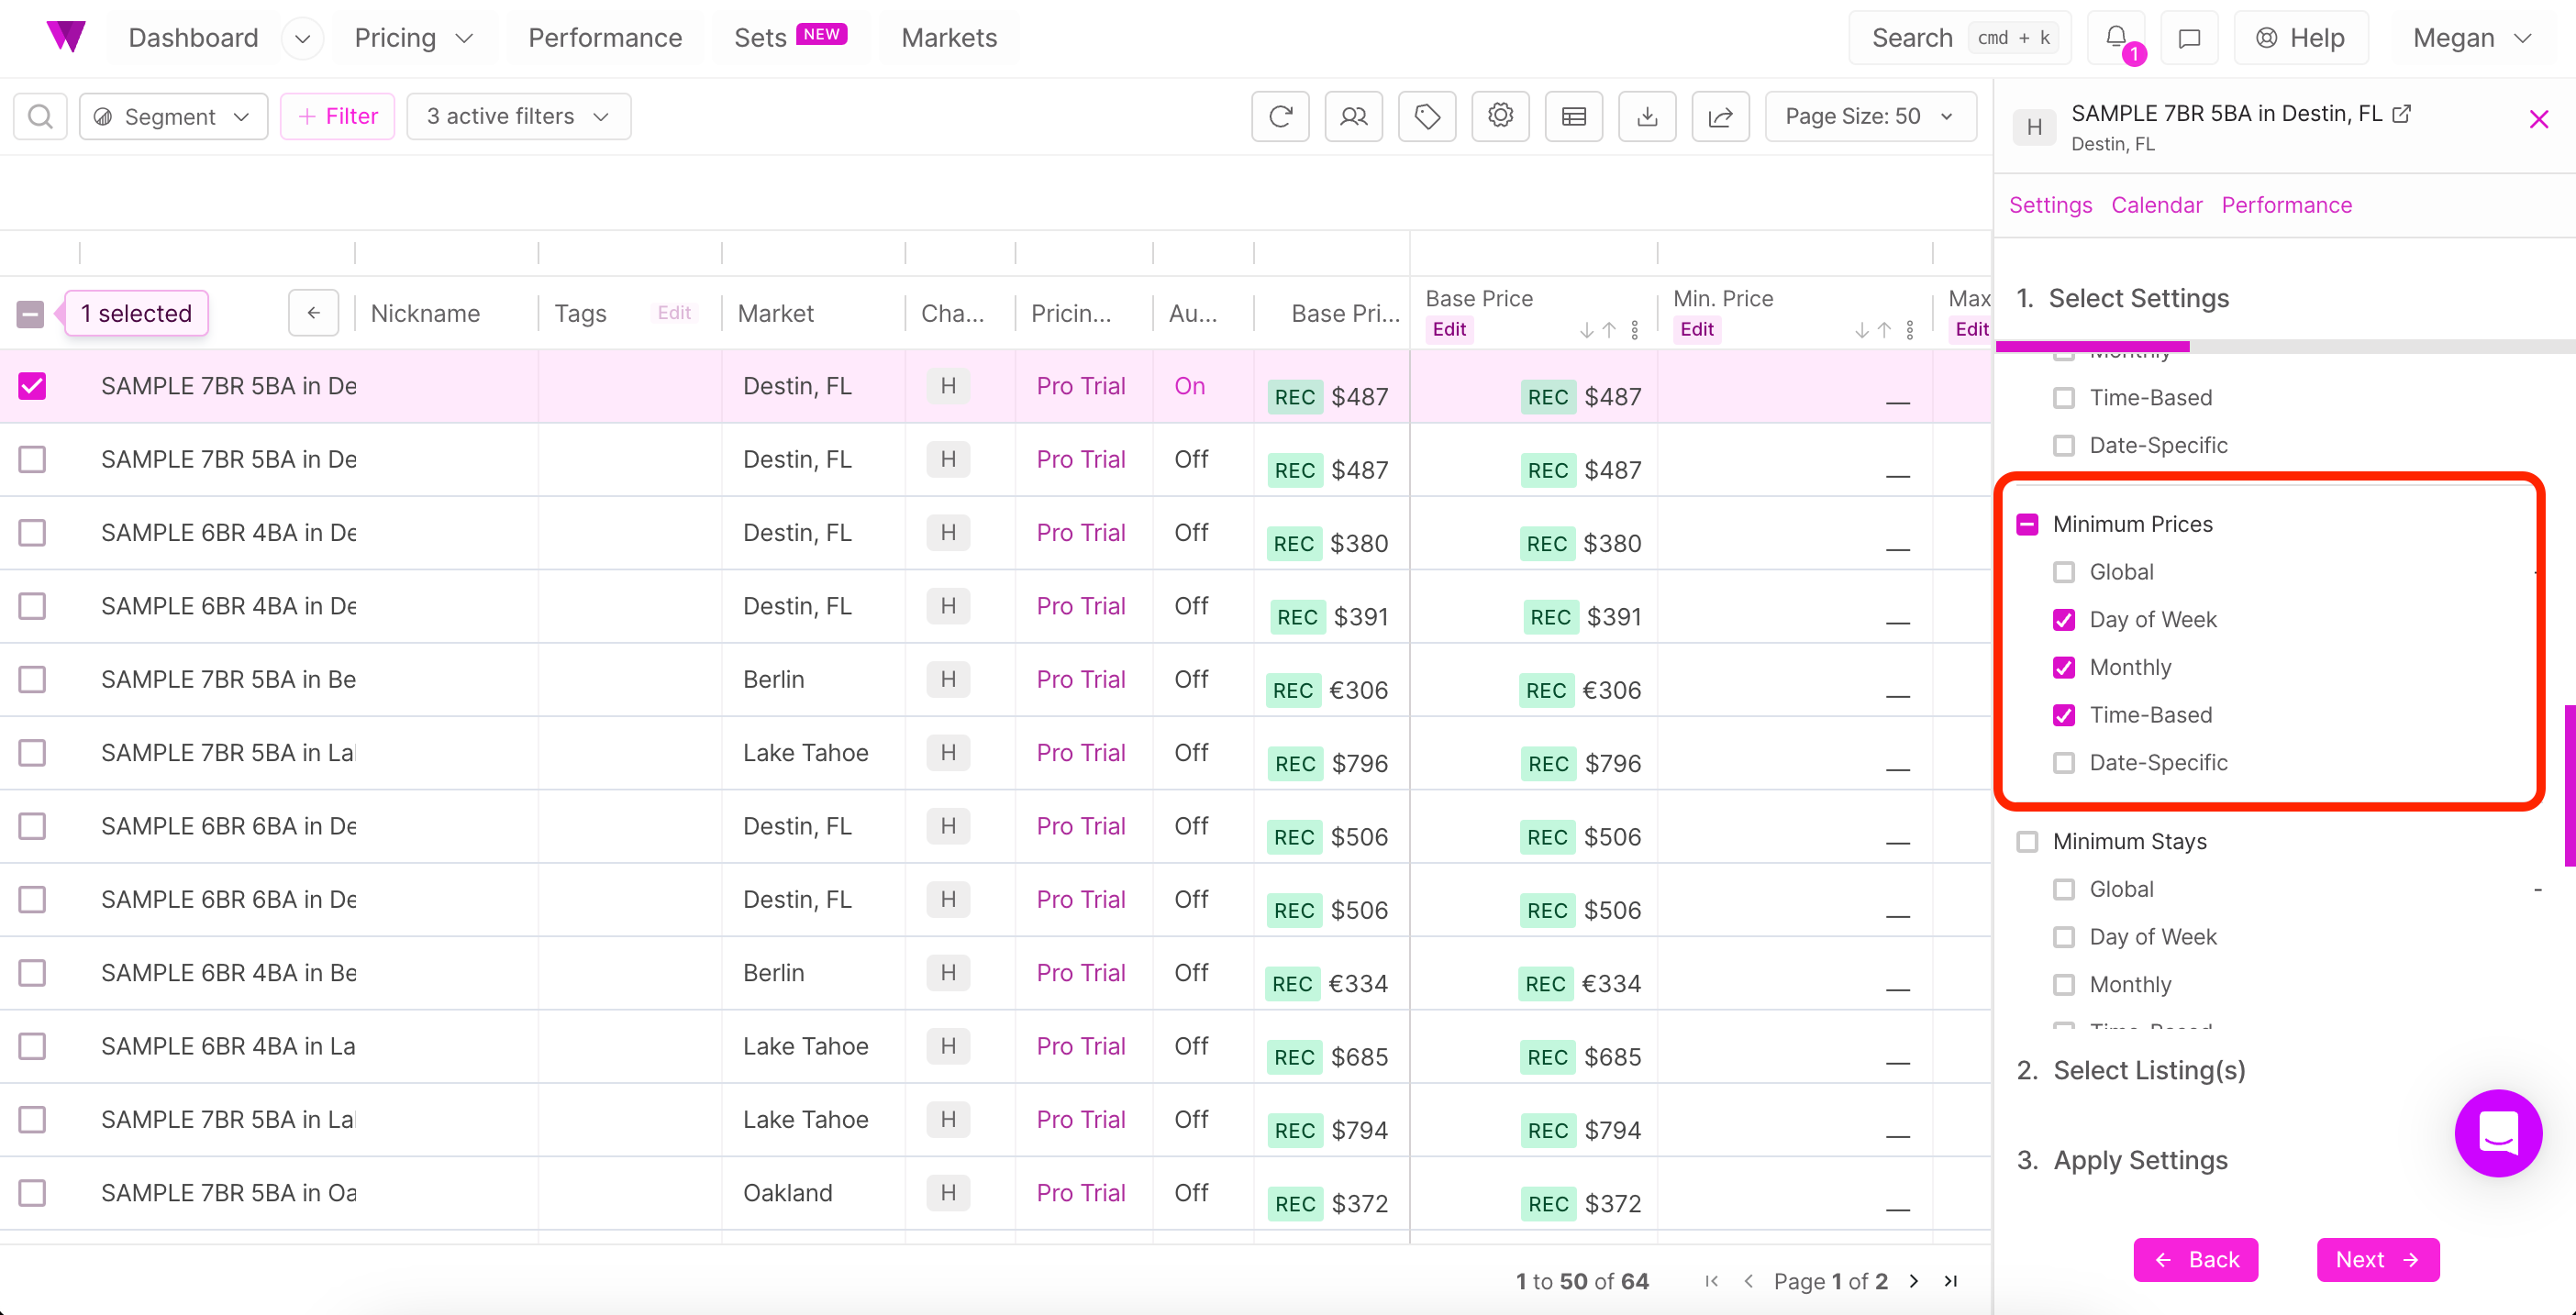Expand the Select Listing(s) step

[x=2131, y=1070]
